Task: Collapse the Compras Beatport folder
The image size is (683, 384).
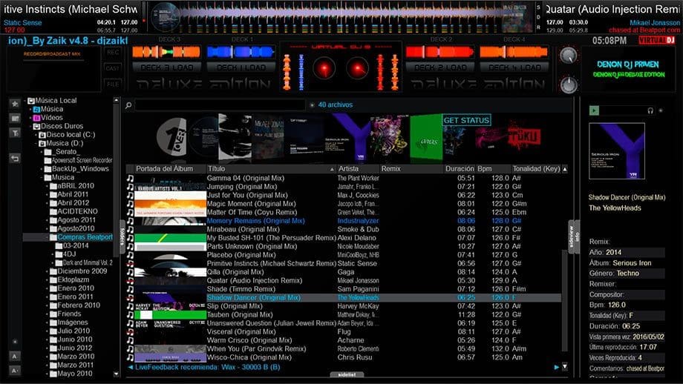Action: tap(47, 237)
